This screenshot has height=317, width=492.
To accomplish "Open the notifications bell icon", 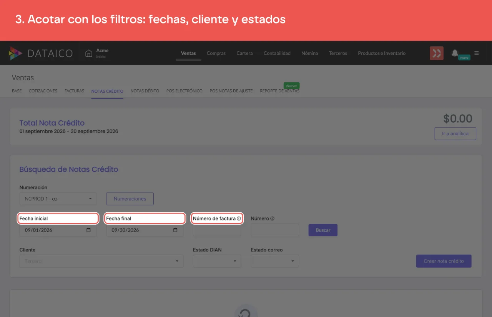I will pos(455,53).
